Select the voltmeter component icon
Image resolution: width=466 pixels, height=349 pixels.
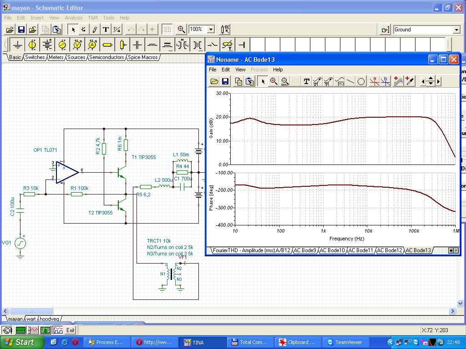[77, 45]
